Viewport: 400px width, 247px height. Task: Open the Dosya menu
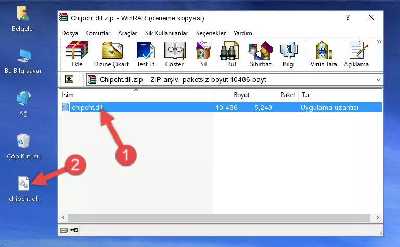pyautogui.click(x=70, y=33)
